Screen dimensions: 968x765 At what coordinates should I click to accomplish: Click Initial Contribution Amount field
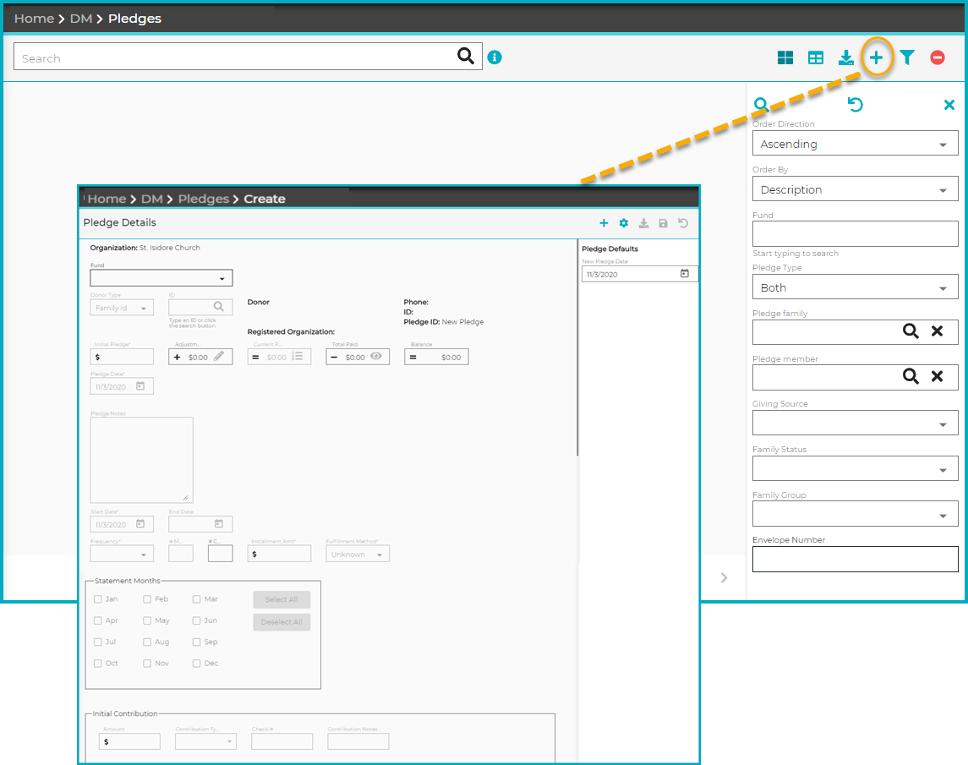pyautogui.click(x=129, y=741)
